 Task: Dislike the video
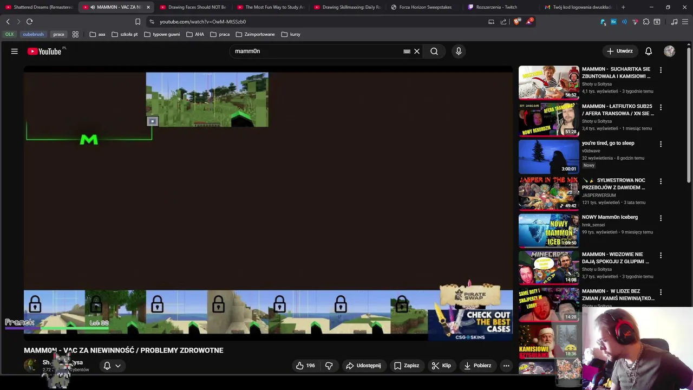pyautogui.click(x=329, y=366)
